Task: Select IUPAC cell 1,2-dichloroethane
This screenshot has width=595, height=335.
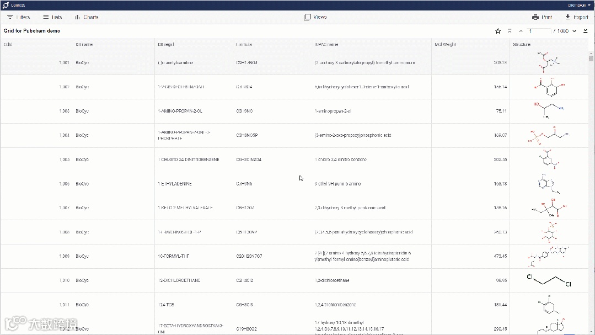Action: (x=332, y=281)
